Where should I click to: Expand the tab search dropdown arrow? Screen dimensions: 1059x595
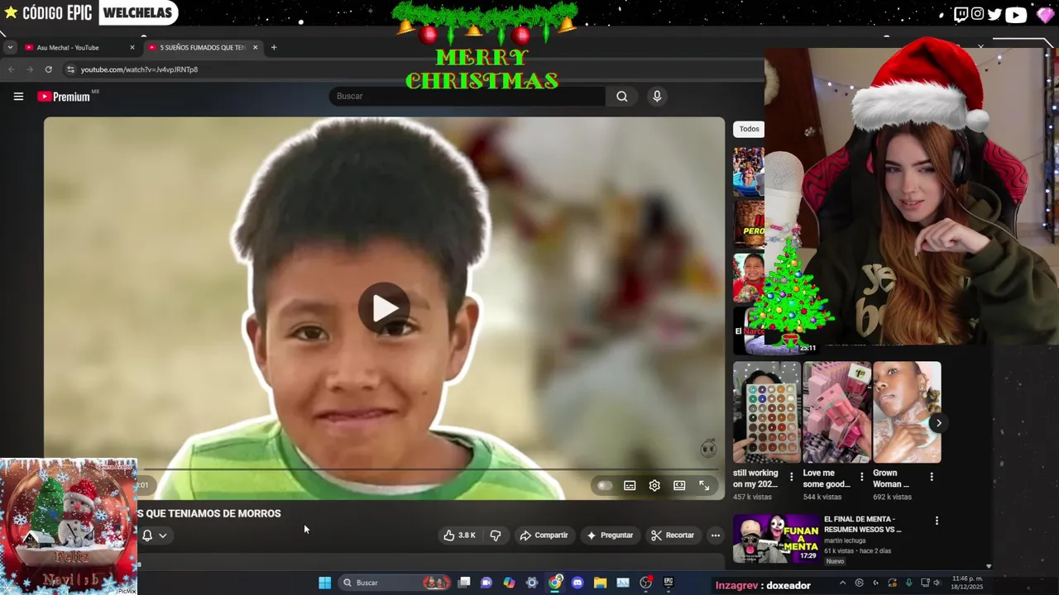pyautogui.click(x=10, y=48)
